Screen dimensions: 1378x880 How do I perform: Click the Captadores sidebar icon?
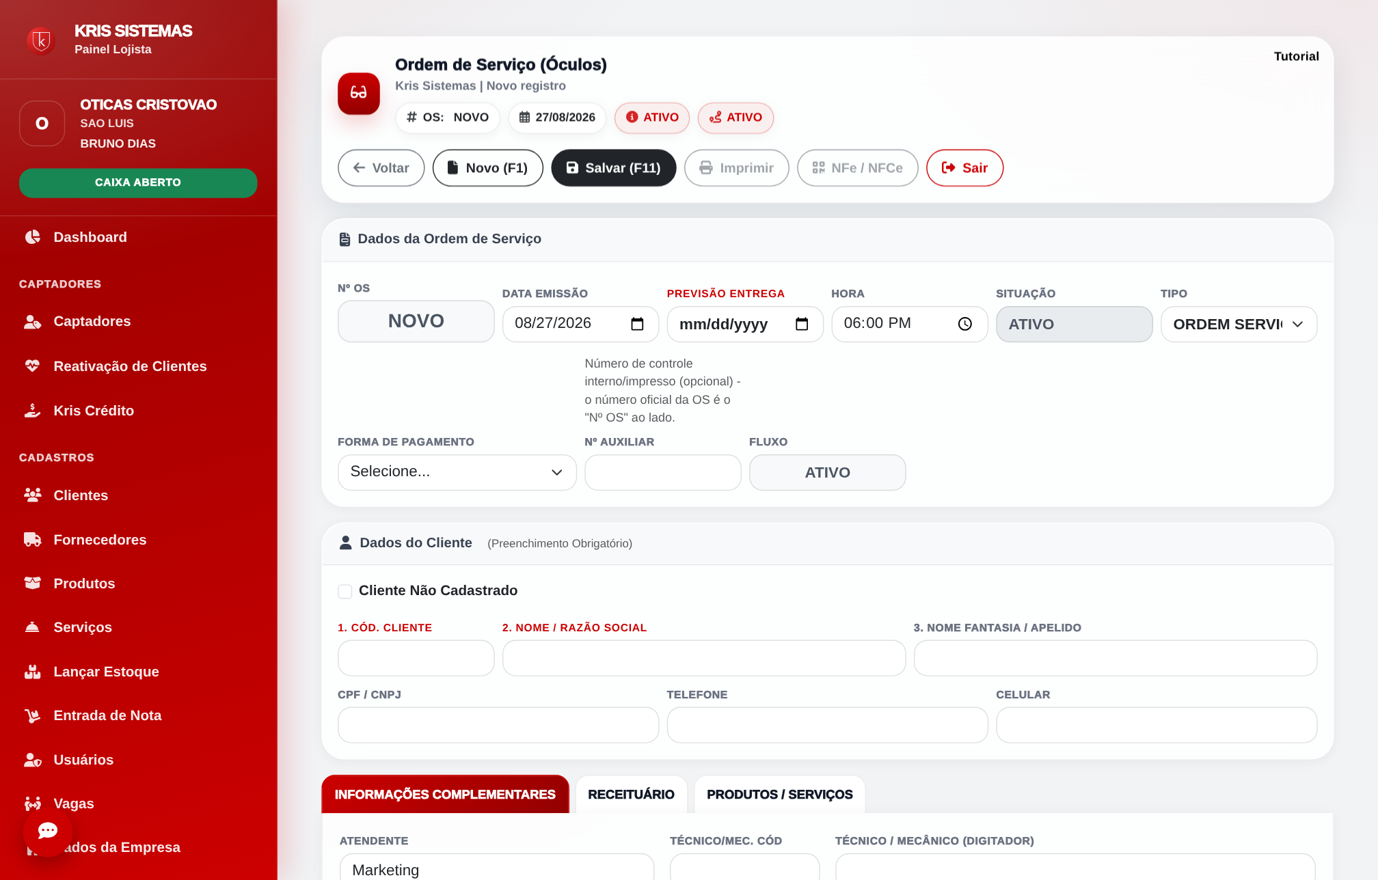(x=33, y=322)
